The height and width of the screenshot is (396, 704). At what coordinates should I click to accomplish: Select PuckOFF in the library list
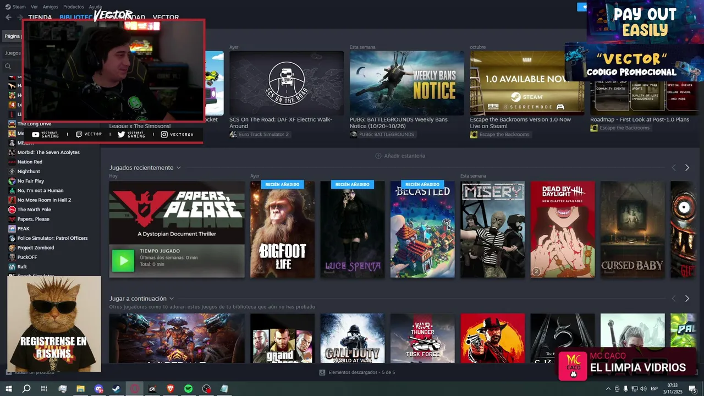click(27, 257)
